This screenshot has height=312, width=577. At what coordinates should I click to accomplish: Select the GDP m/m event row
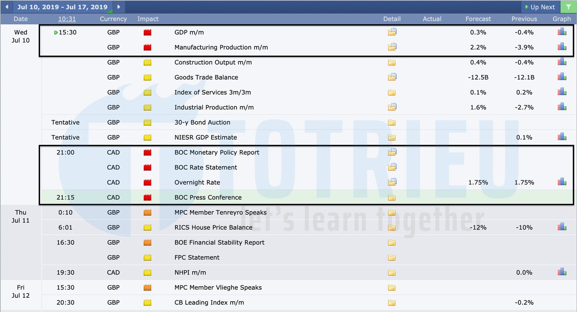(x=231, y=32)
